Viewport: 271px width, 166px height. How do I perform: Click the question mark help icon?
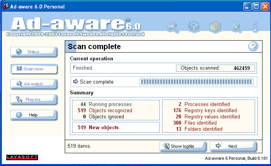pyautogui.click(x=253, y=47)
